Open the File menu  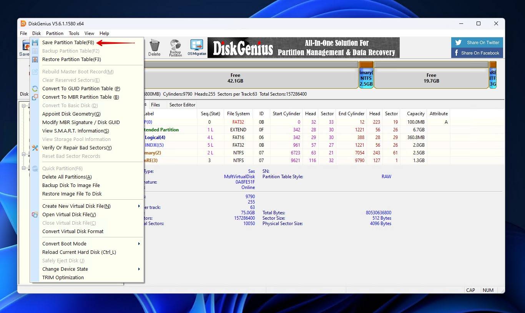(x=23, y=33)
